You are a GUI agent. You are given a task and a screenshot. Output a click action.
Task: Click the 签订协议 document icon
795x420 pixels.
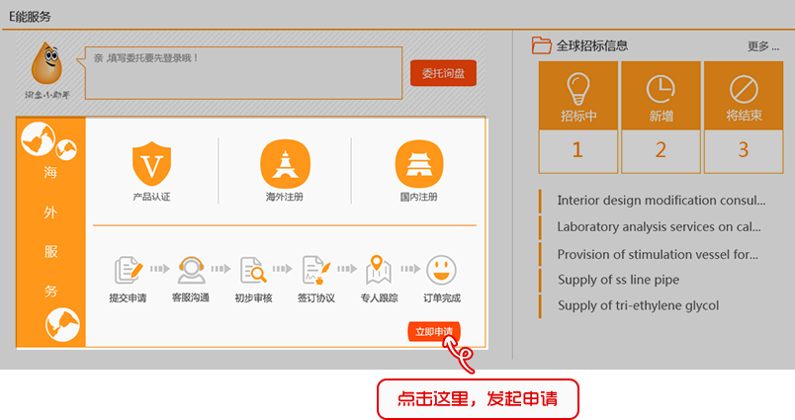pyautogui.click(x=315, y=269)
